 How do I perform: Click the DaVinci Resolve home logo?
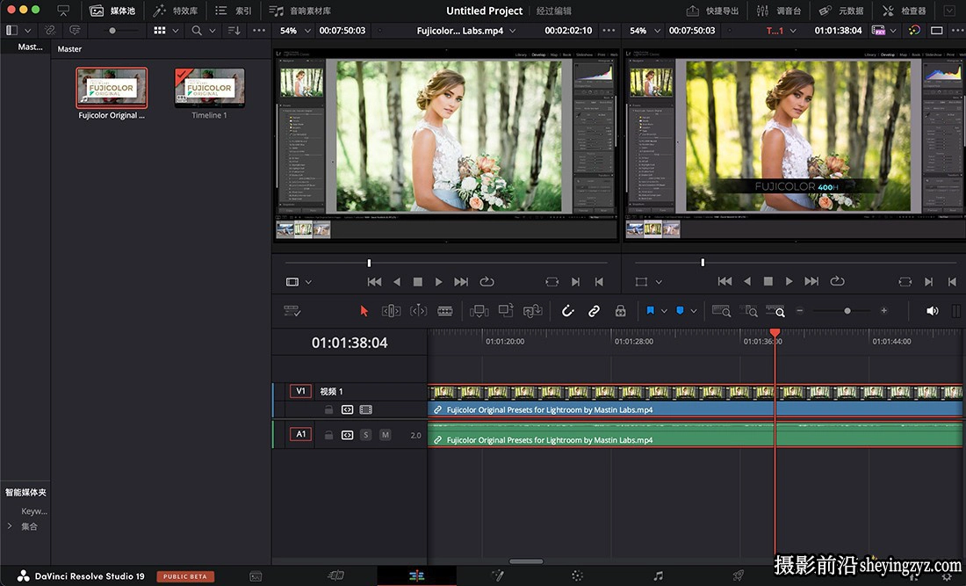point(24,576)
